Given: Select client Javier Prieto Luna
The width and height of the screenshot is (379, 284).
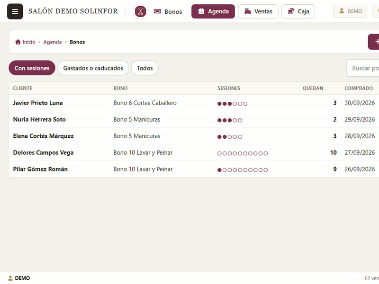Looking at the screenshot, I should click(x=38, y=103).
